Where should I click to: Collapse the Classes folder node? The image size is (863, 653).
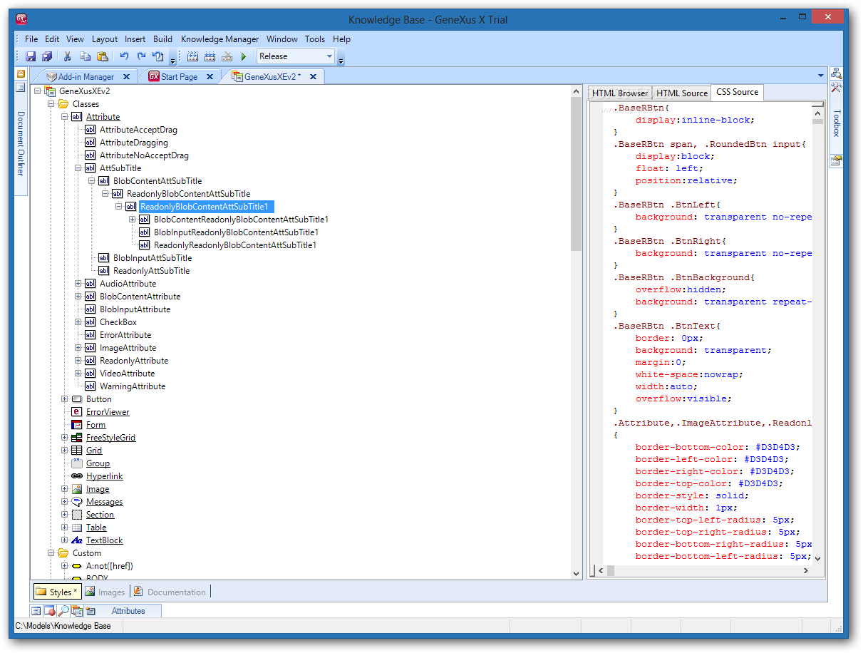(x=51, y=104)
